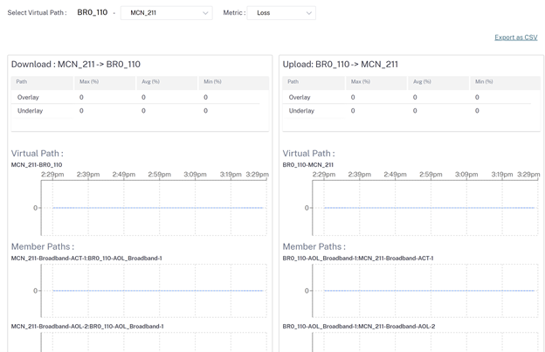Click the loss line in MCN_211-BR0_110 chart

pyautogui.click(x=158, y=208)
